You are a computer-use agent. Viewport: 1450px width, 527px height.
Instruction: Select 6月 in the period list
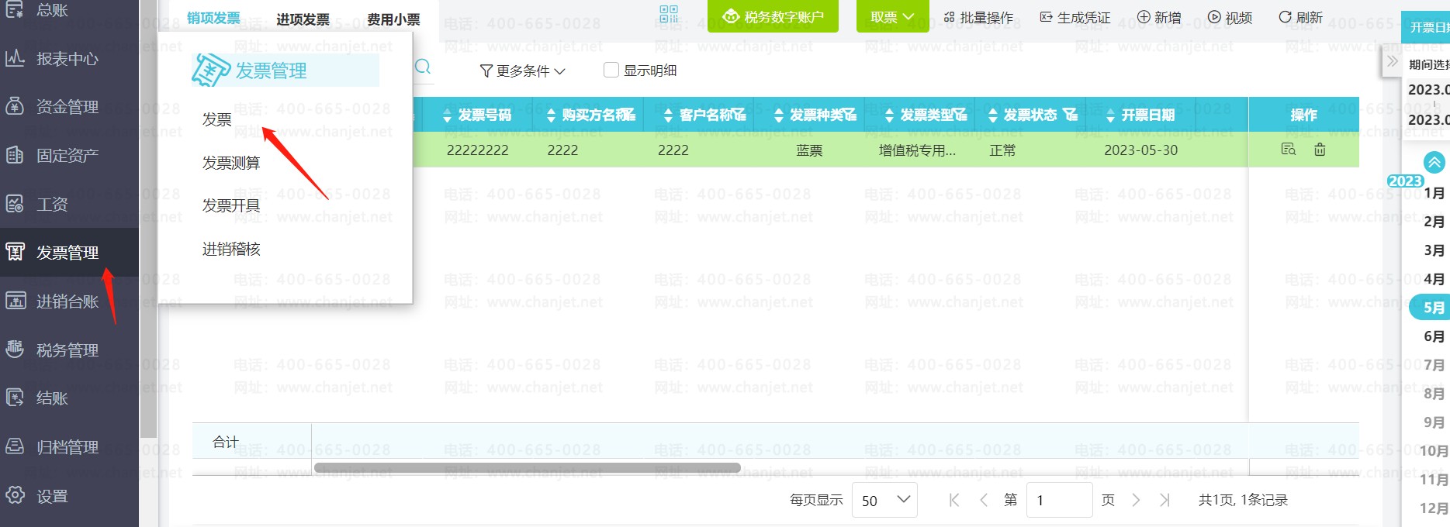[x=1434, y=336]
